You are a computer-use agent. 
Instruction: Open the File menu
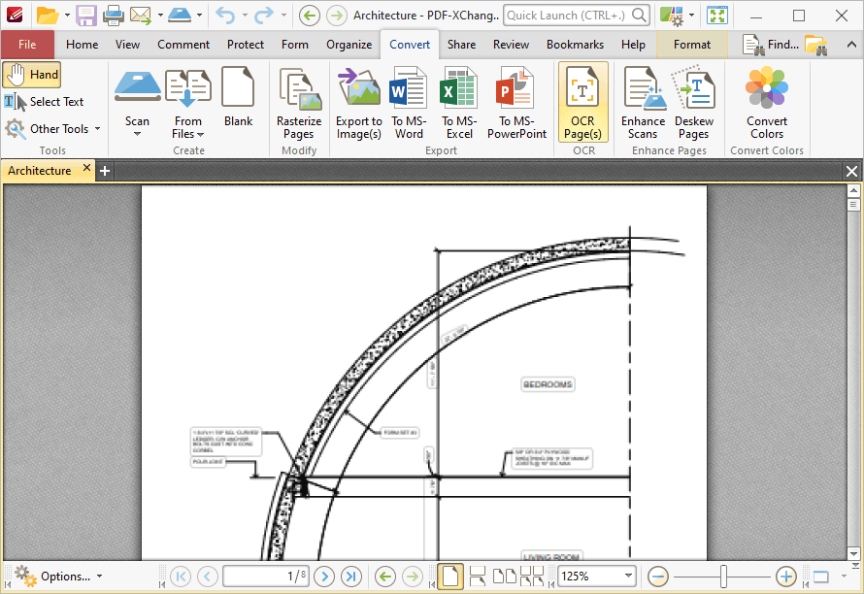27,45
